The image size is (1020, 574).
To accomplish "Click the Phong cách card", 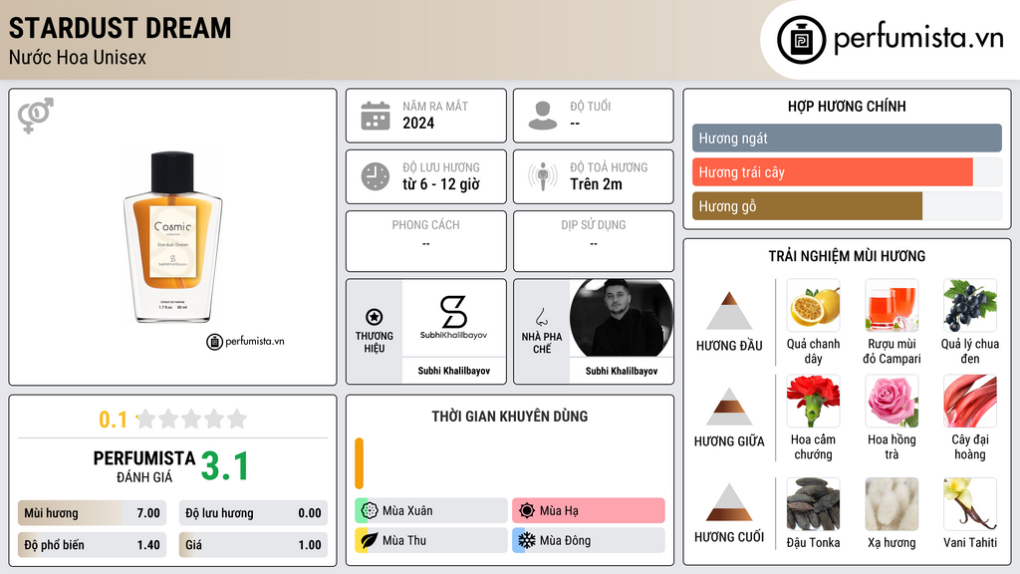I will [x=426, y=241].
